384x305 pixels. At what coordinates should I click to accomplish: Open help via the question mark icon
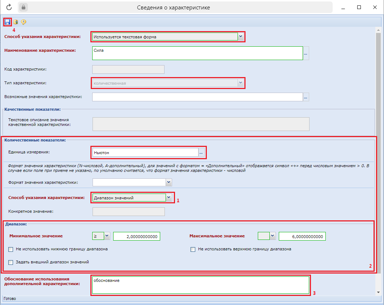coord(24,22)
